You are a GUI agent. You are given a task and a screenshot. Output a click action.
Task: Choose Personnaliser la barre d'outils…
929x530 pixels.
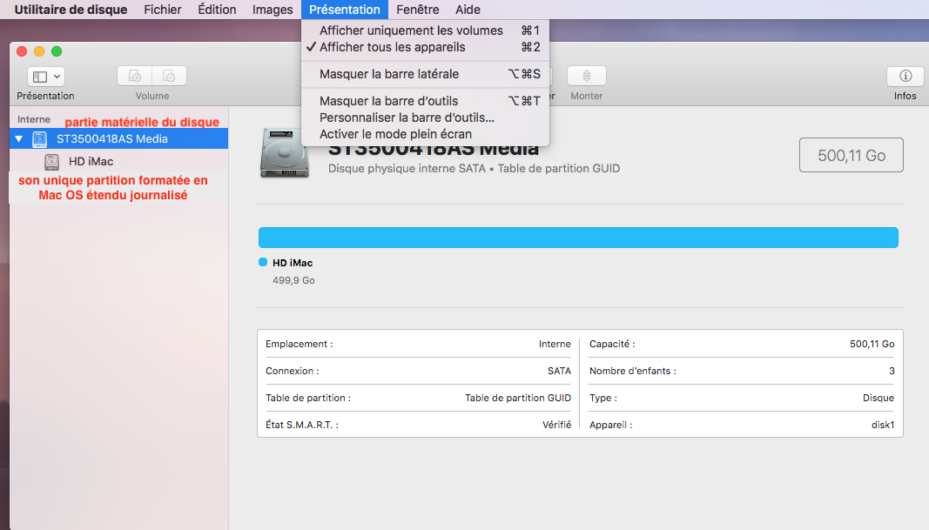coord(407,117)
